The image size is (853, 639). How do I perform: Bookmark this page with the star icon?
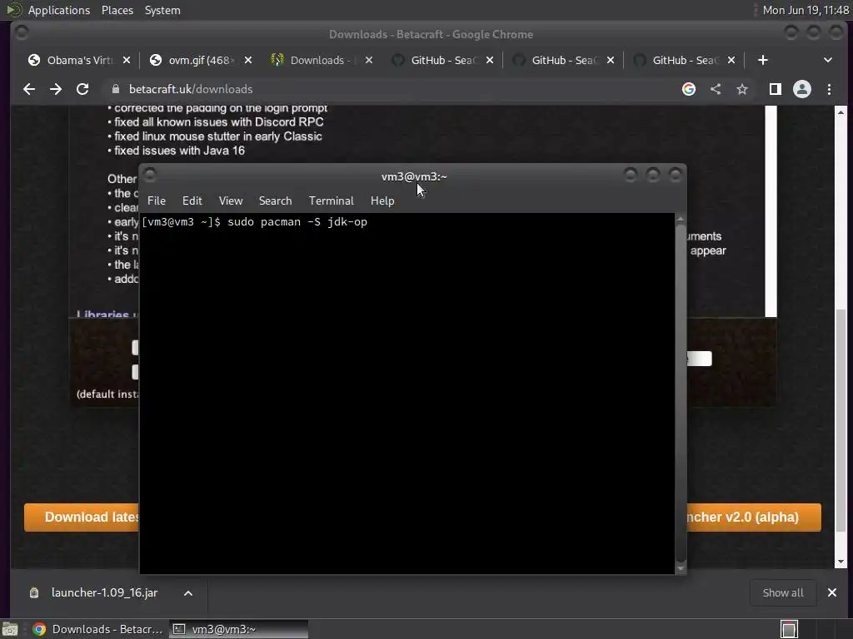tap(742, 89)
